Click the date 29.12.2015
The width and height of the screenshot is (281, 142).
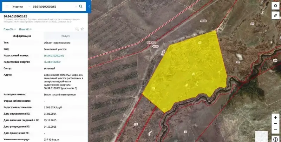pos(50,120)
